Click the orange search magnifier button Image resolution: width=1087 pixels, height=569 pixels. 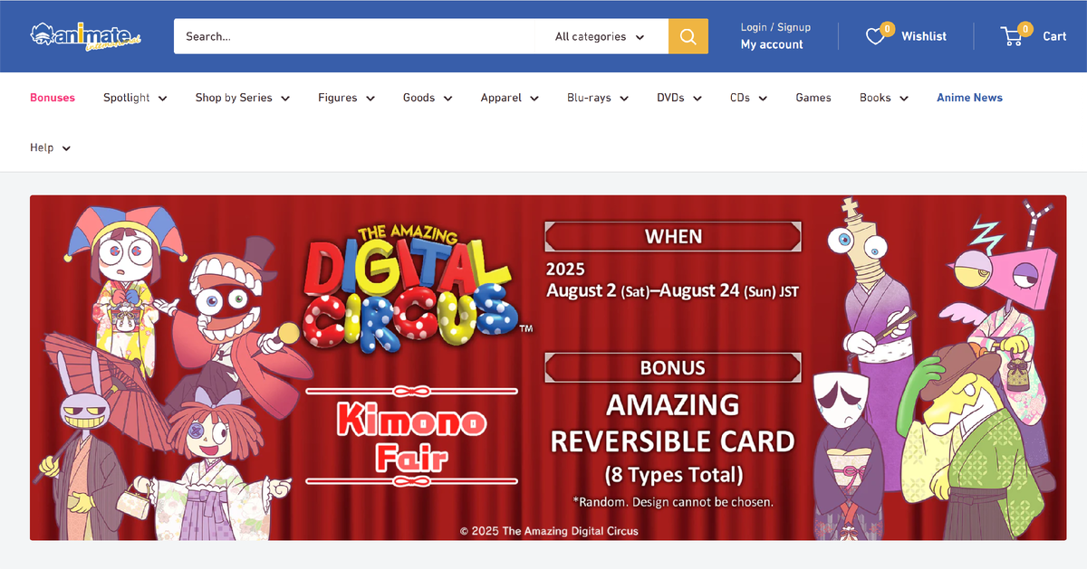688,36
